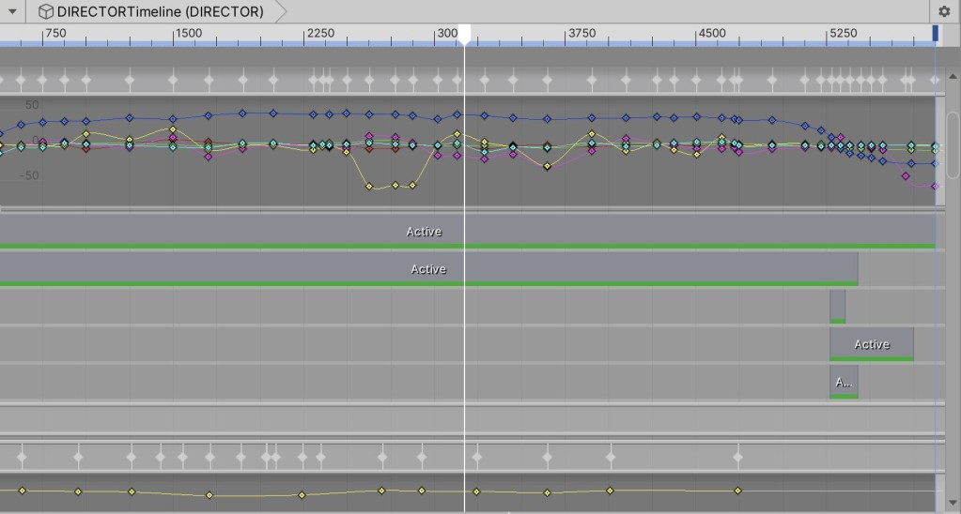Expand the timeline selector dropdown arrow
The image size is (961, 514).
pyautogui.click(x=12, y=12)
